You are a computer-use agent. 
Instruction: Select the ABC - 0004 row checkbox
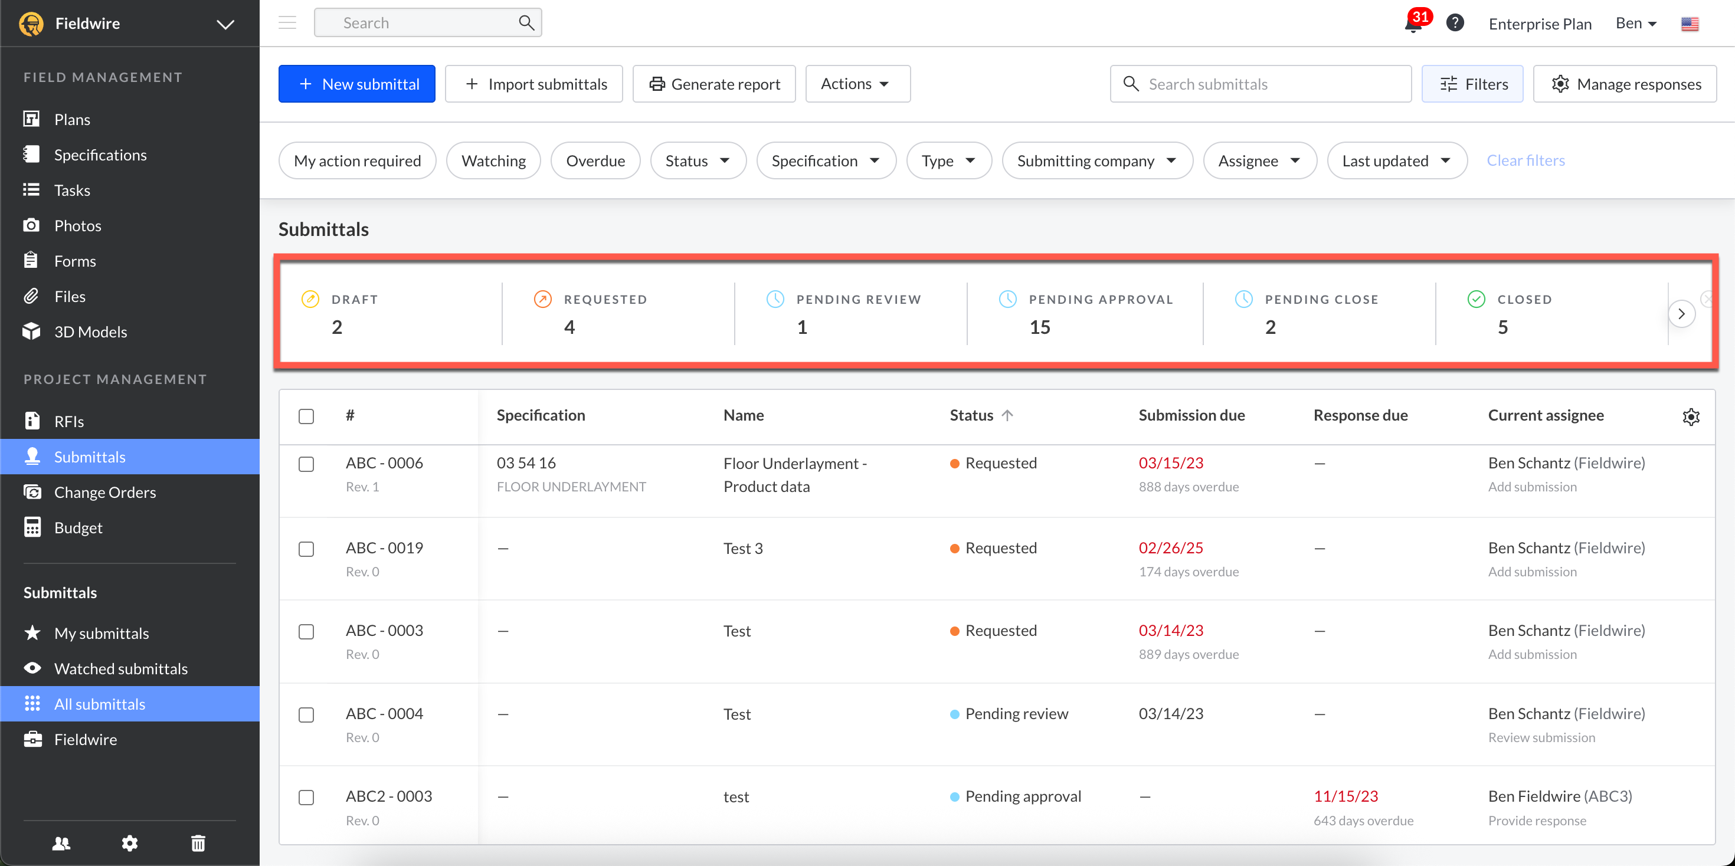coord(306,714)
